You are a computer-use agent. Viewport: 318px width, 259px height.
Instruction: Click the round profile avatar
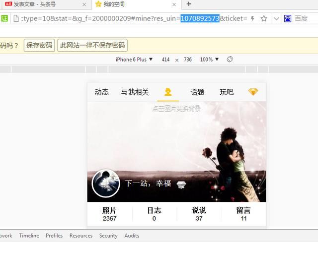coord(106,183)
